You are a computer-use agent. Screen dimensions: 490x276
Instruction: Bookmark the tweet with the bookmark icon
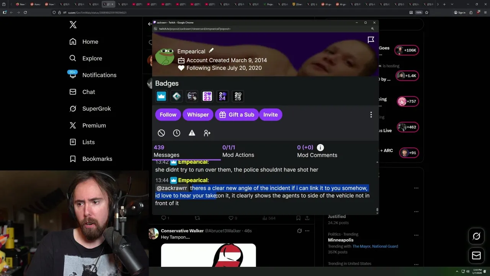pyautogui.click(x=298, y=218)
